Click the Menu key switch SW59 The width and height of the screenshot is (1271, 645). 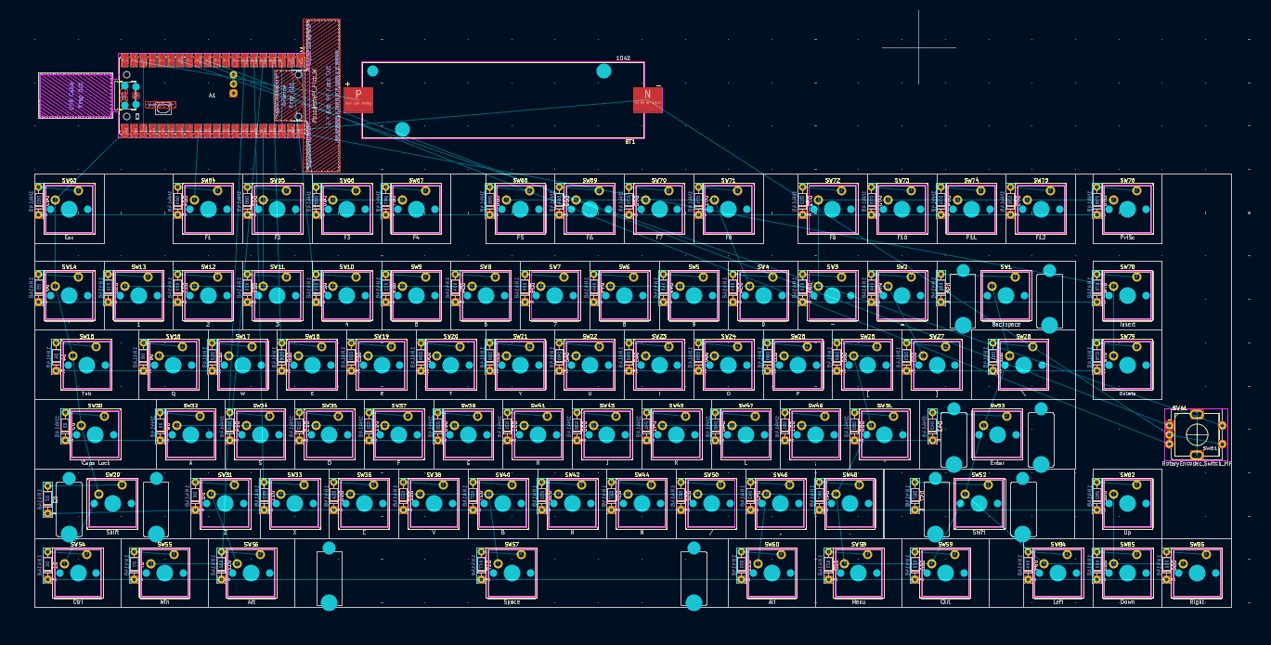point(859,574)
